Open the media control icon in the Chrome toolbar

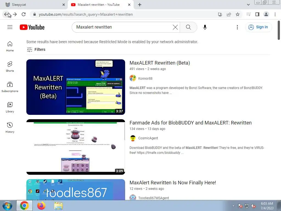[248, 14]
